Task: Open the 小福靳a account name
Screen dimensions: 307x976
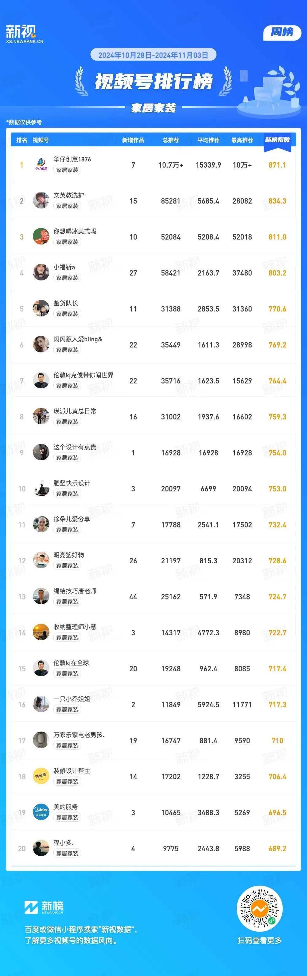Action: coord(64,267)
